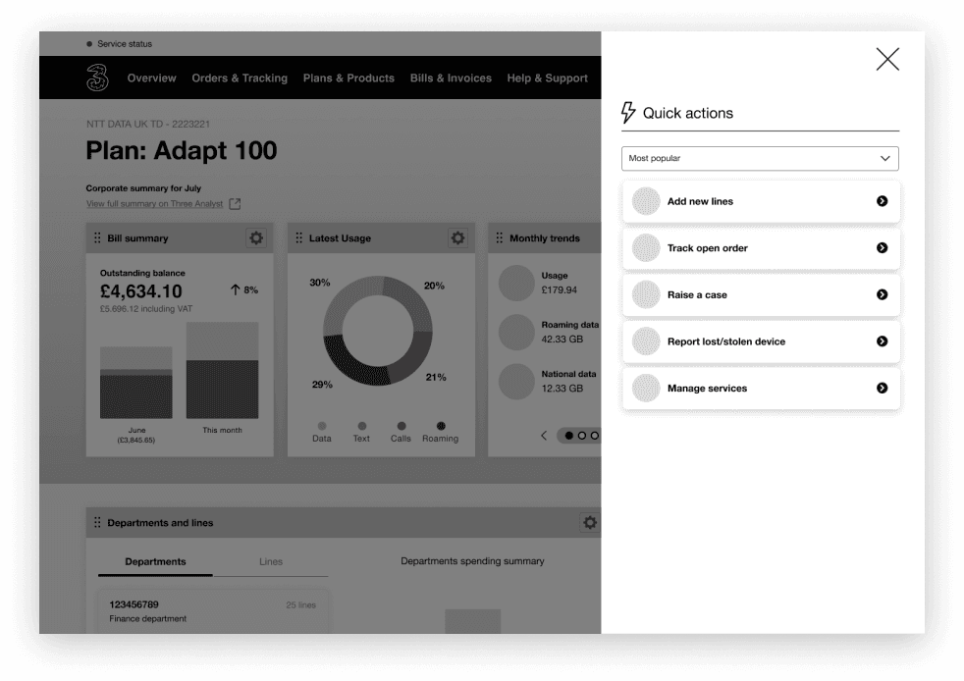
Task: Open Orders & Tracking menu
Action: tap(240, 79)
